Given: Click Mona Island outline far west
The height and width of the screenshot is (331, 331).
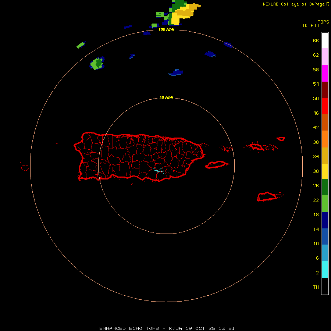Looking at the screenshot, I should tap(25, 168).
